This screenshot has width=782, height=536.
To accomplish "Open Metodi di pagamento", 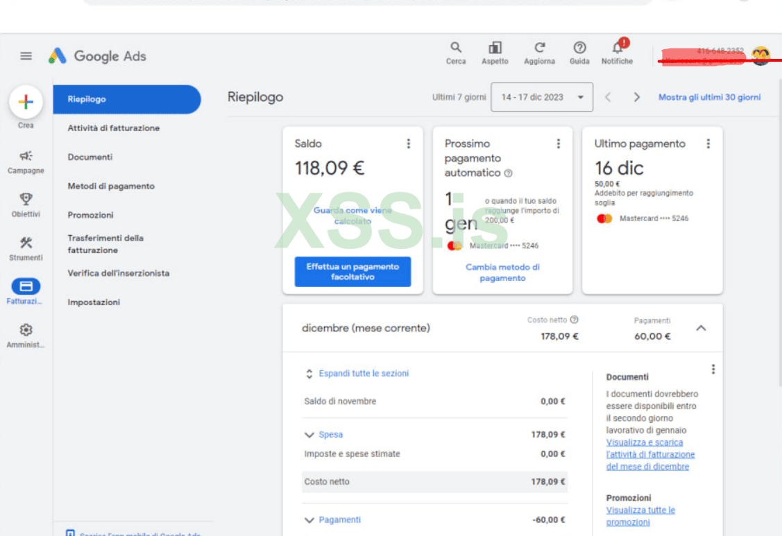I will [x=111, y=186].
